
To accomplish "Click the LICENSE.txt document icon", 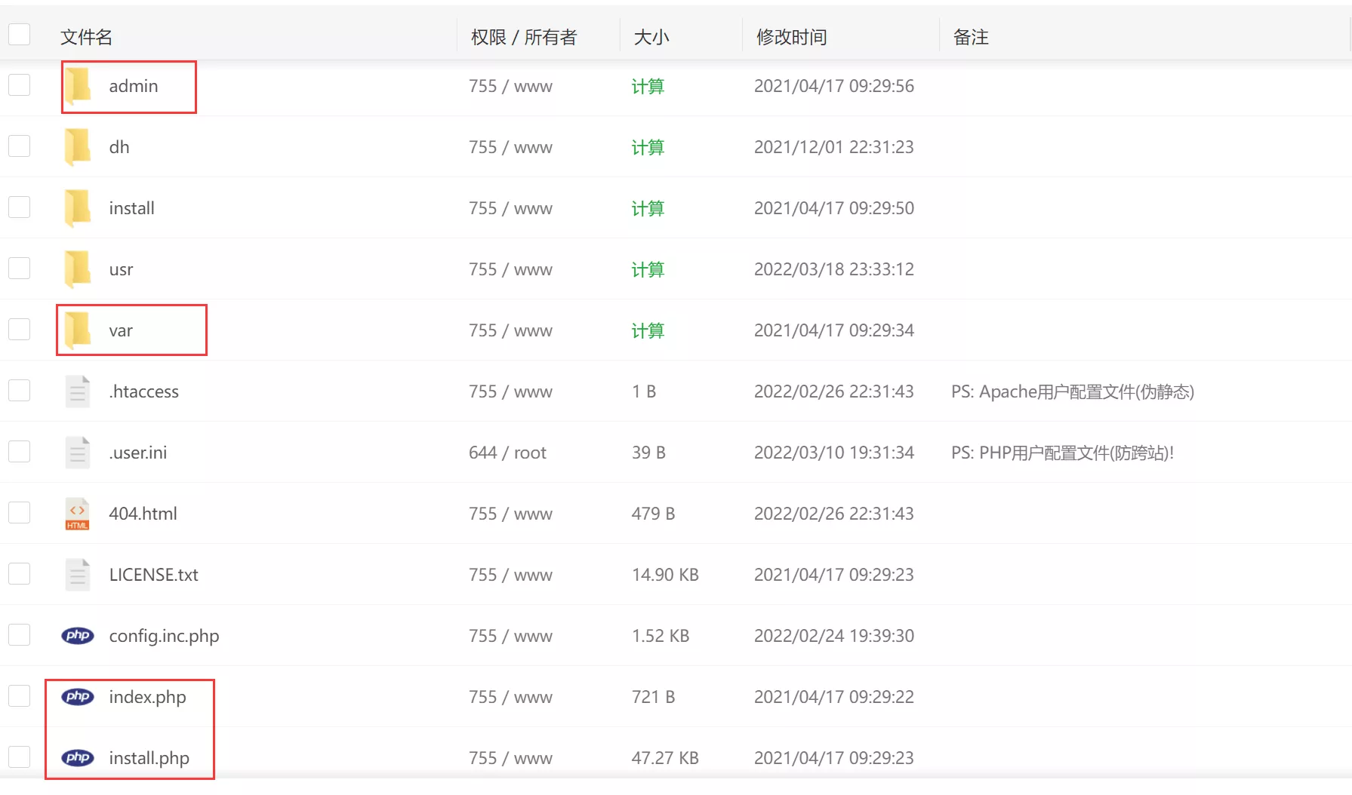I will coord(78,574).
